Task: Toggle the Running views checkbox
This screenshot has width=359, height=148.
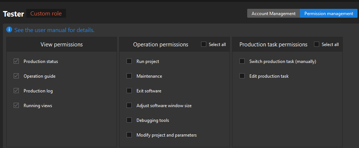Action: click(16, 106)
